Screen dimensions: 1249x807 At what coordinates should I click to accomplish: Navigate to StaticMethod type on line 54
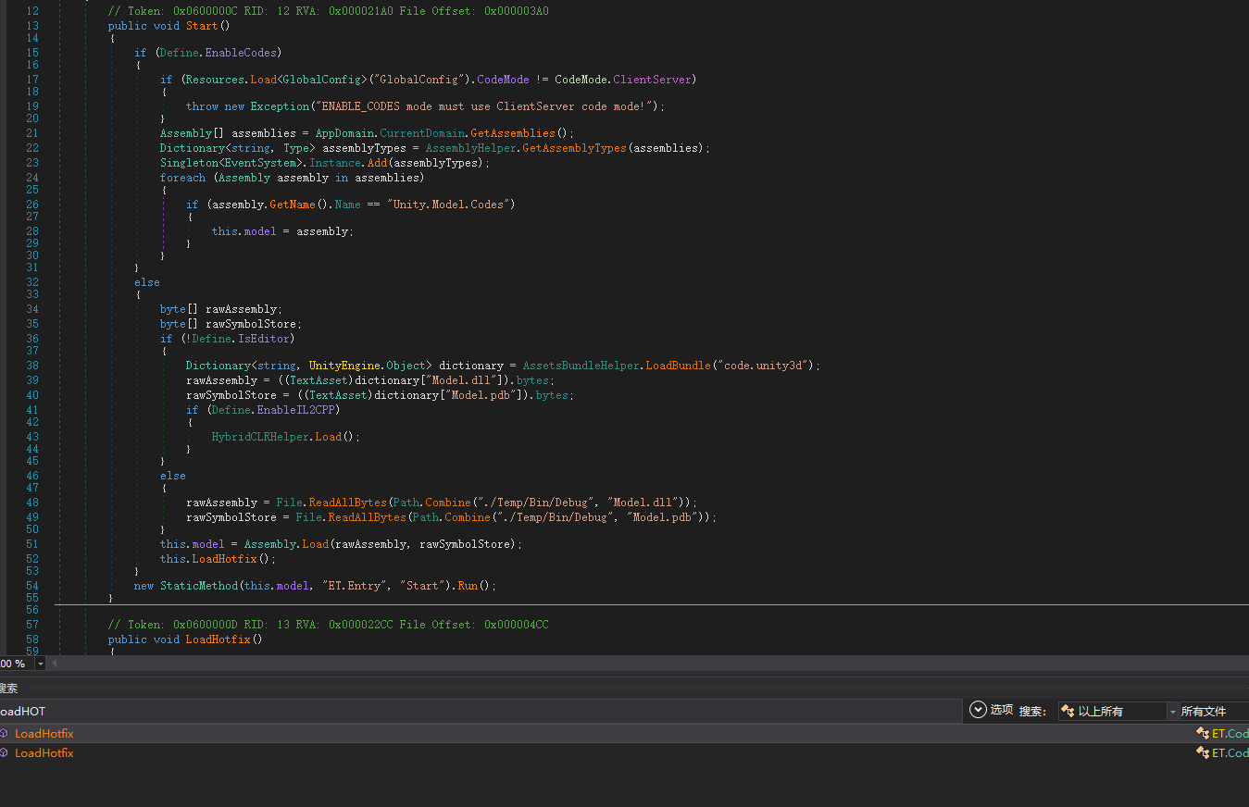pos(198,586)
